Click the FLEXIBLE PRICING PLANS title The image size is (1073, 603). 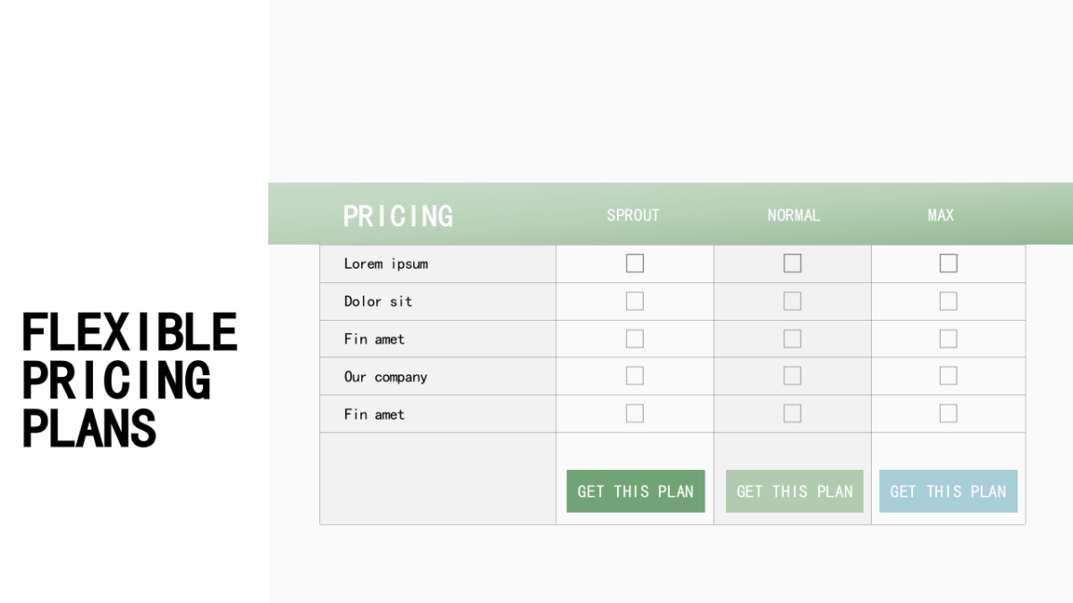pos(130,380)
